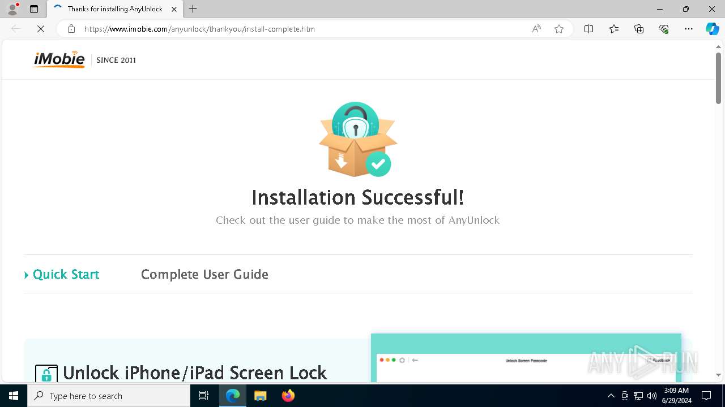The image size is (725, 407).
Task: Open Edge Settings and more menu
Action: click(x=689, y=29)
